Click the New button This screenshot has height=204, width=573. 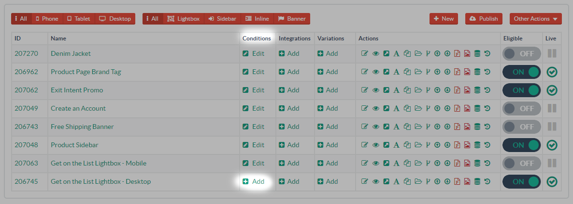pos(444,19)
